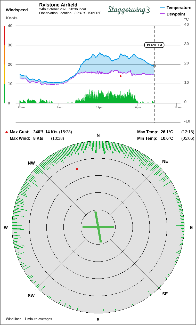
Task: Click the Max Wind label
Action: click(20, 139)
